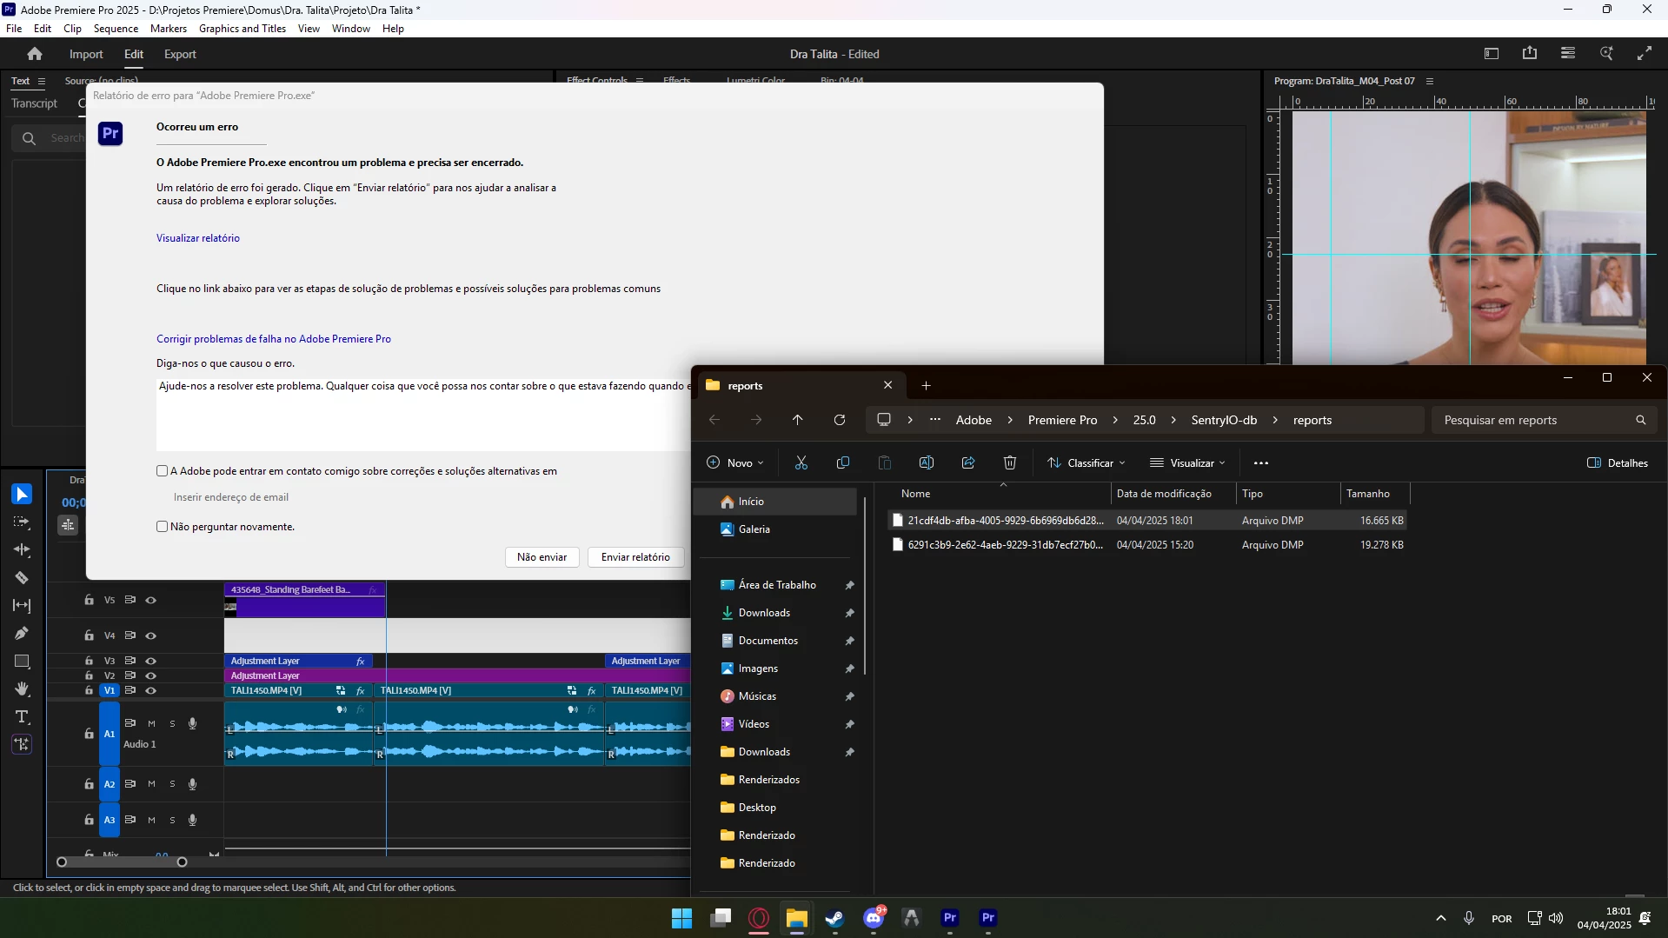
Task: Click the Share icon in Explorer toolbar
Action: (968, 463)
